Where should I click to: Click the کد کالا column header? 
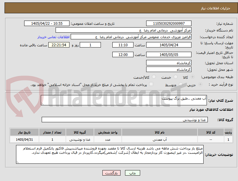[211, 132]
